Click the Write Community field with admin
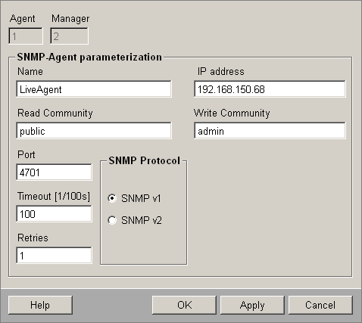The image size is (362, 323). click(x=270, y=130)
